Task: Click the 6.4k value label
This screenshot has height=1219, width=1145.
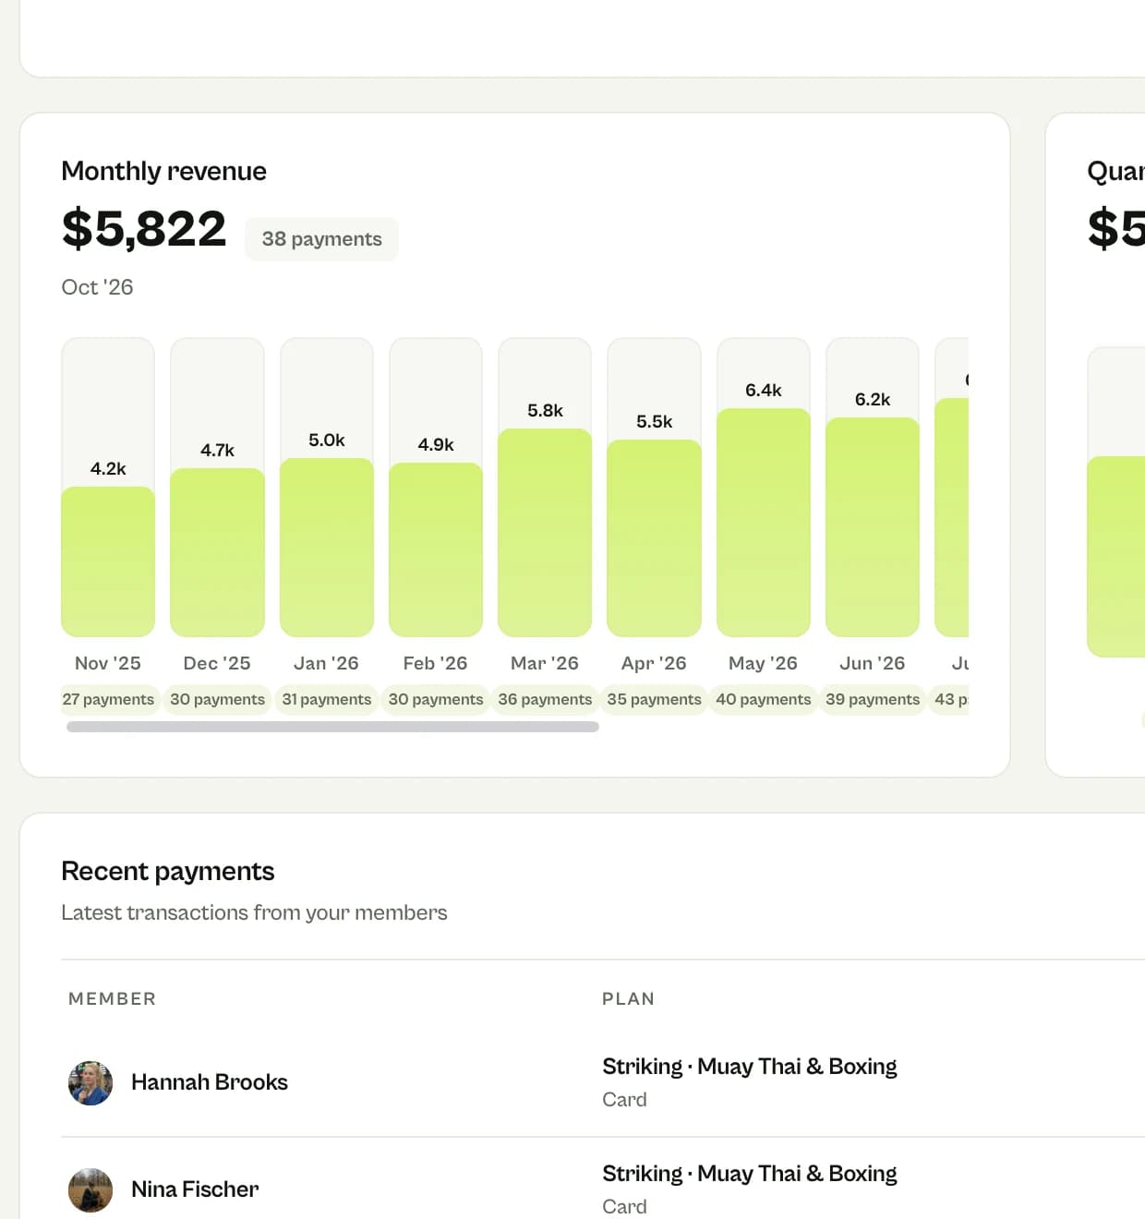Action: (764, 390)
